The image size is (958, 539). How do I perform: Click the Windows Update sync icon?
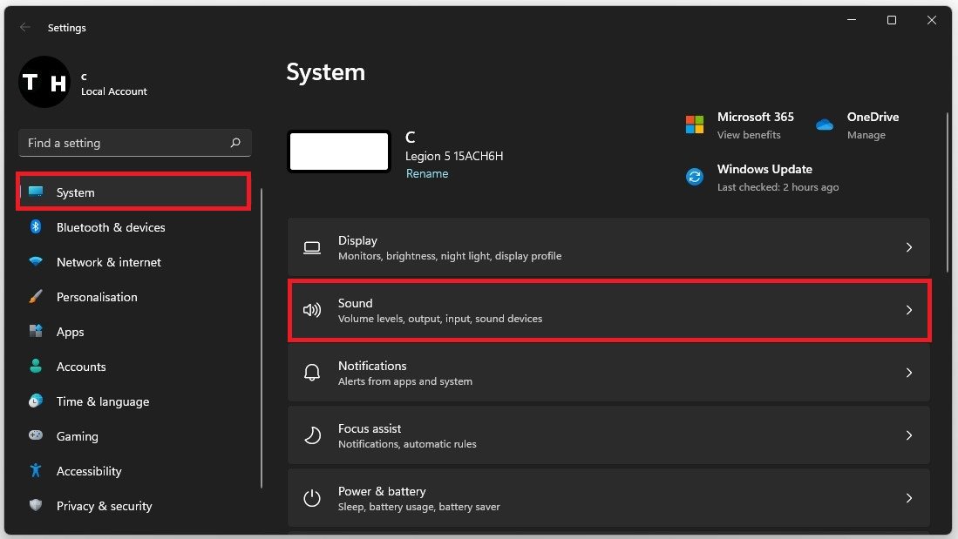[695, 177]
